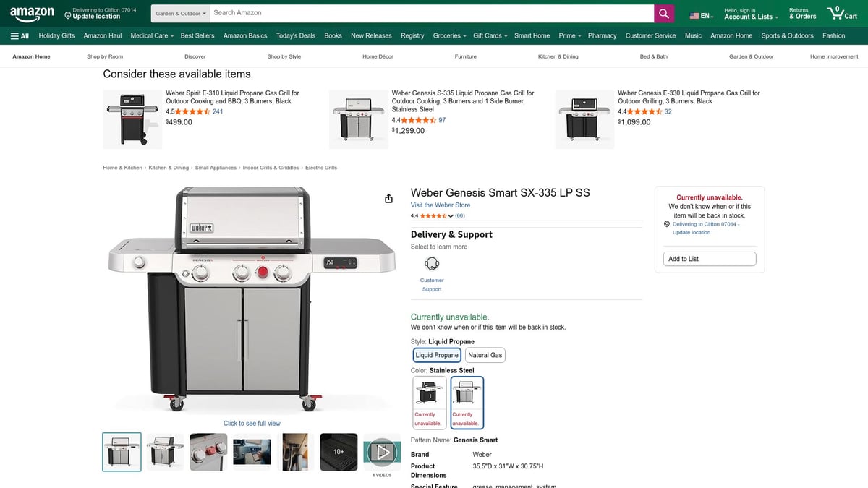The image size is (868, 488).
Task: Play the product video thumbnail
Action: point(382,451)
